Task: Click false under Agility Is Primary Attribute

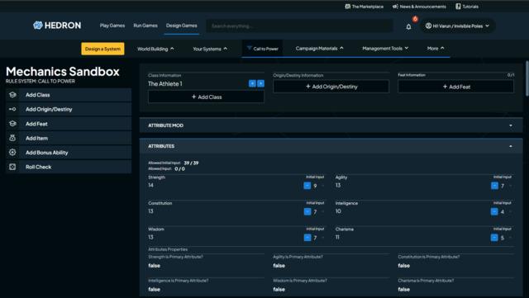Action: coord(279,266)
